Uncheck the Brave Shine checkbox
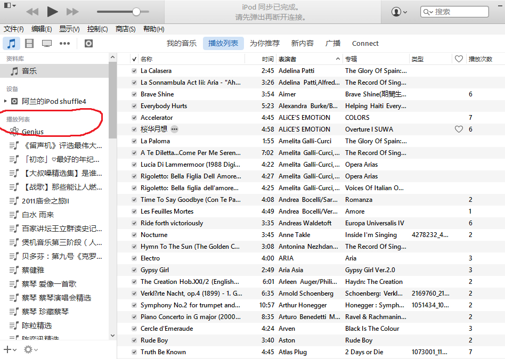505x359 pixels. pos(134,94)
